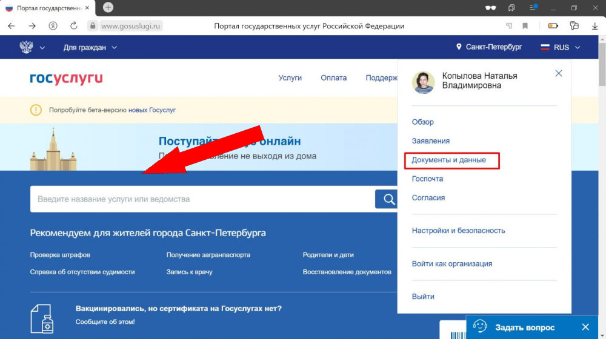Select Заявления in the profile menu

click(430, 141)
